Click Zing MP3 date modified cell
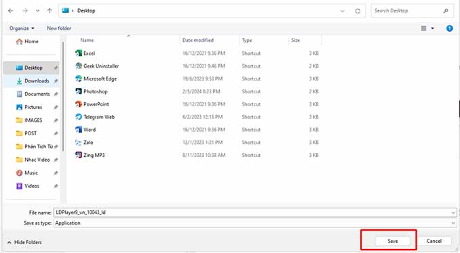The height and width of the screenshot is (253, 460). pyautogui.click(x=204, y=155)
